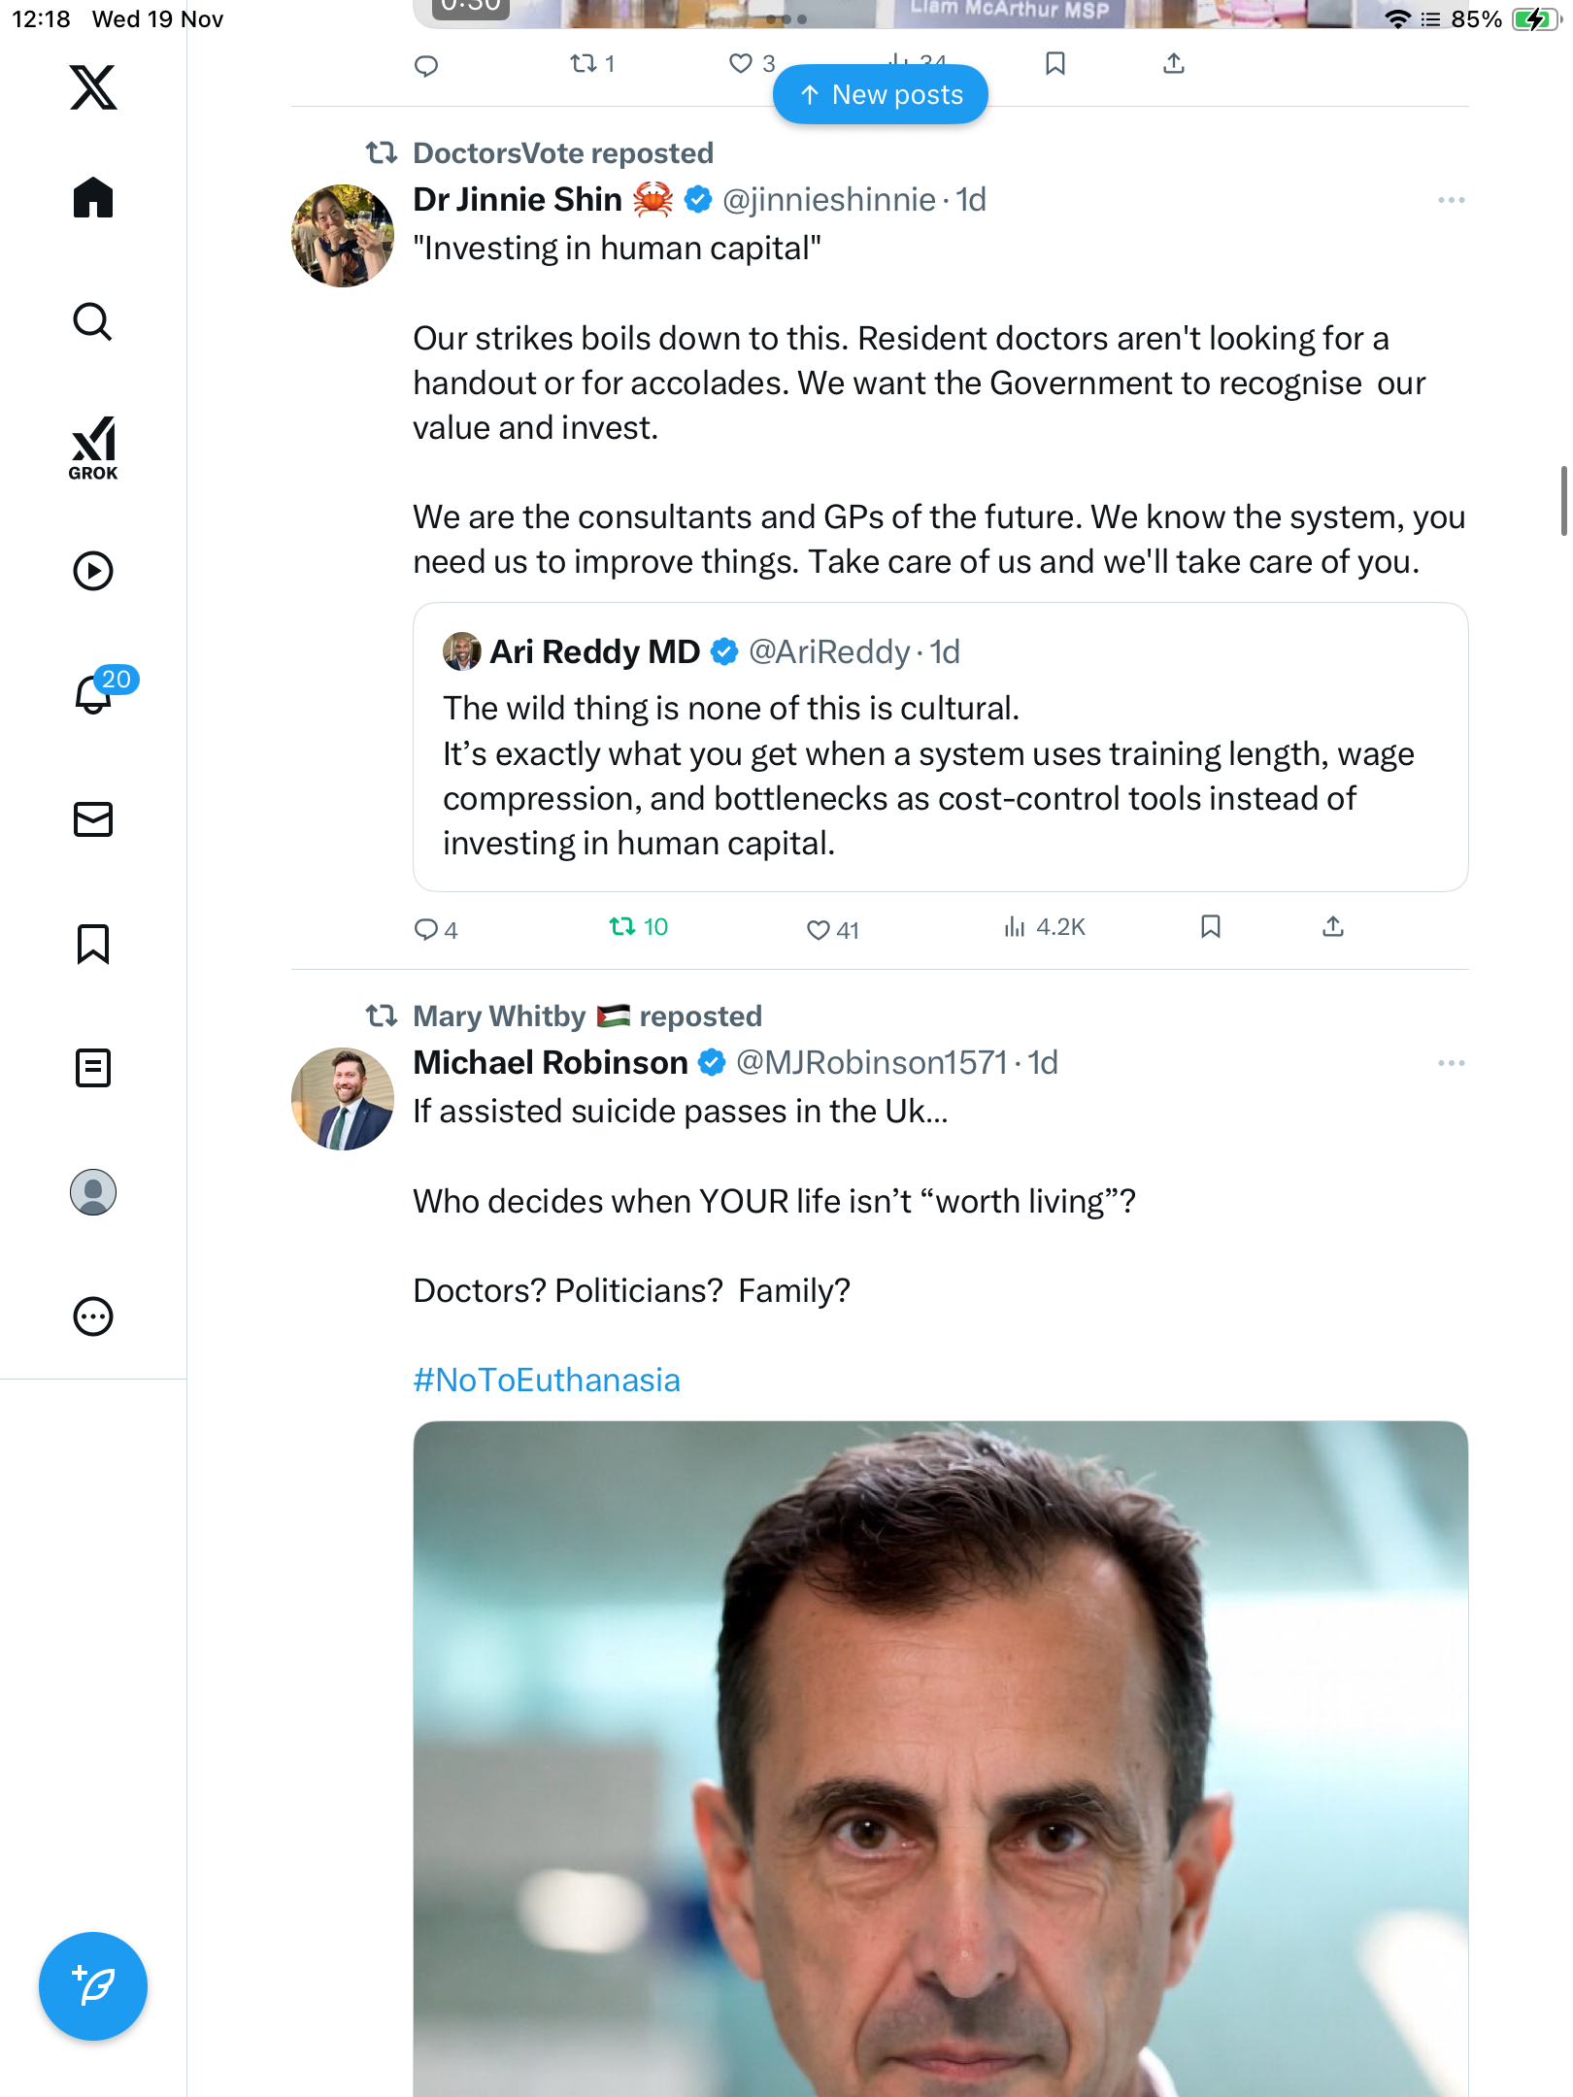Click the compose new post button
1573x2097 pixels.
pos(93,1986)
